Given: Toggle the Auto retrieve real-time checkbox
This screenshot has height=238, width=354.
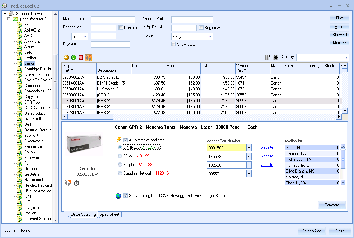Looking at the screenshot, I should pyautogui.click(x=125, y=140).
